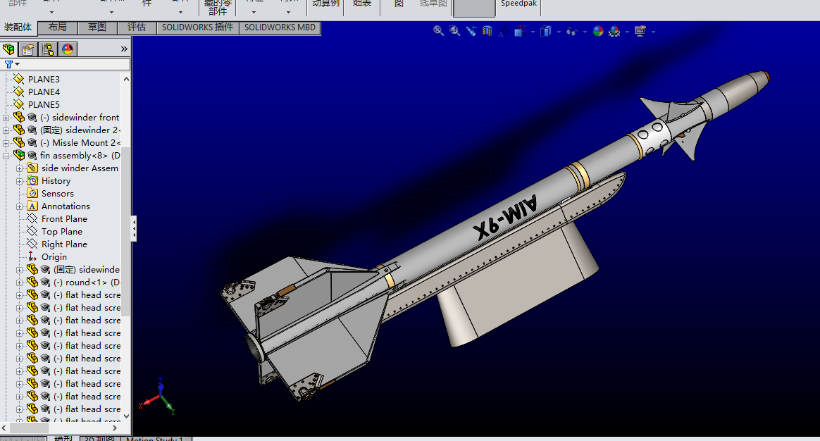820x441 pixels.
Task: Click the horizontal scrollbar right arrow
Action: [x=115, y=428]
